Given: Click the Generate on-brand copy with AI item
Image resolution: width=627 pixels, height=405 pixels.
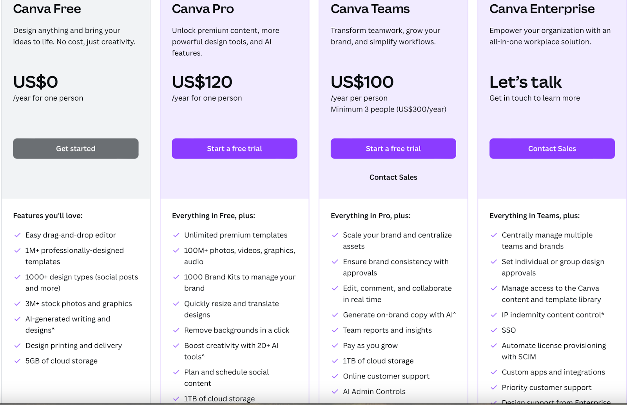Looking at the screenshot, I should click(x=399, y=315).
